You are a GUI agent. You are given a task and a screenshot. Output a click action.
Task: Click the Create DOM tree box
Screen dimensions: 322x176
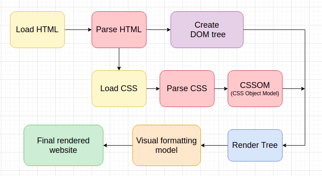tap(207, 29)
